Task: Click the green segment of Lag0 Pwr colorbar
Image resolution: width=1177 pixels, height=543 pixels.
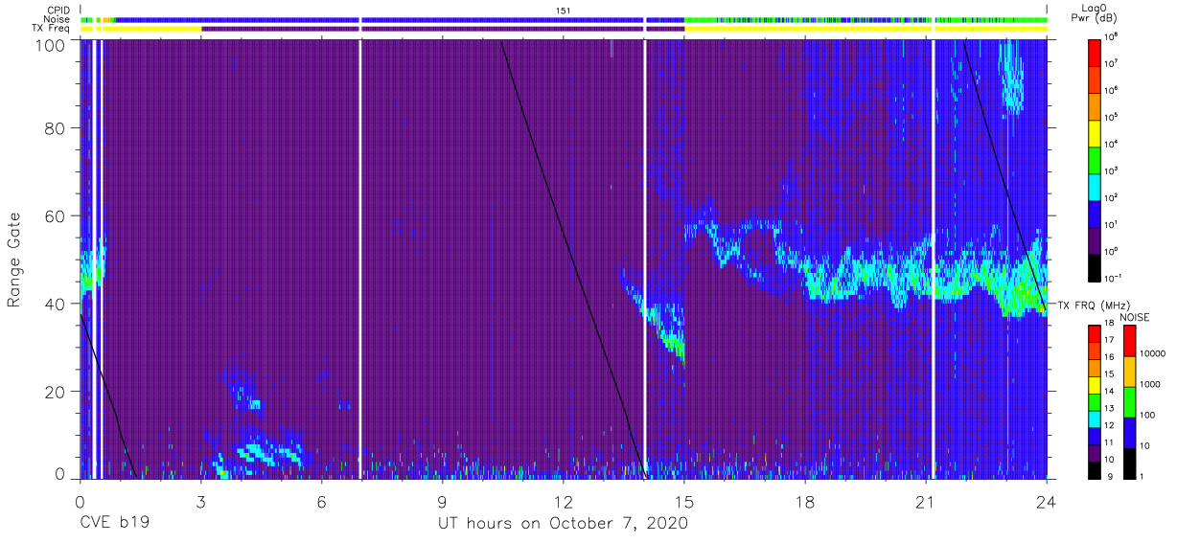Action: 1094,158
